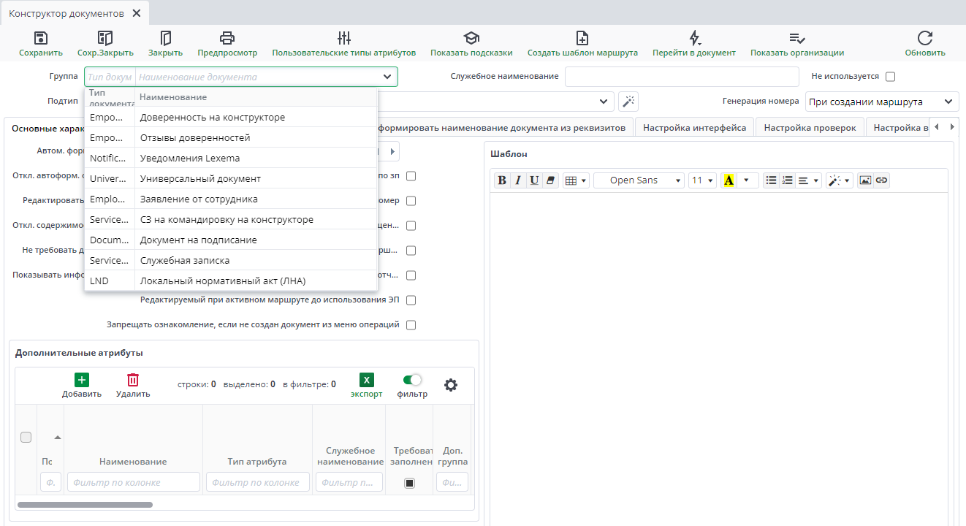Click Показать подсказки hints icon
966x526 pixels.
pos(471,39)
